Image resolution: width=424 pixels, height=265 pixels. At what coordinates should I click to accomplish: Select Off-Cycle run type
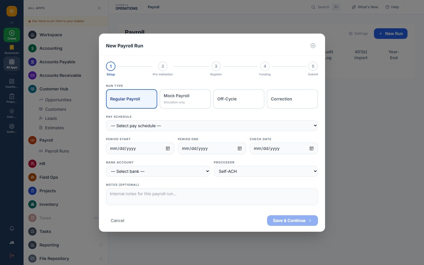(239, 99)
